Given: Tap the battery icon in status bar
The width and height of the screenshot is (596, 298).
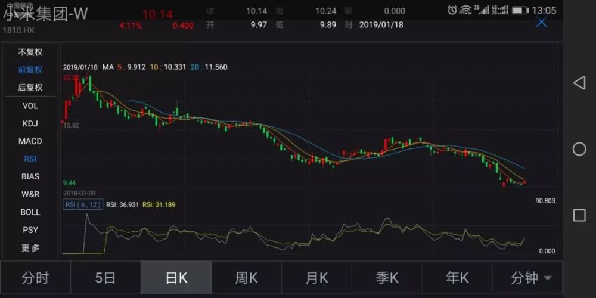Looking at the screenshot, I should tap(520, 10).
